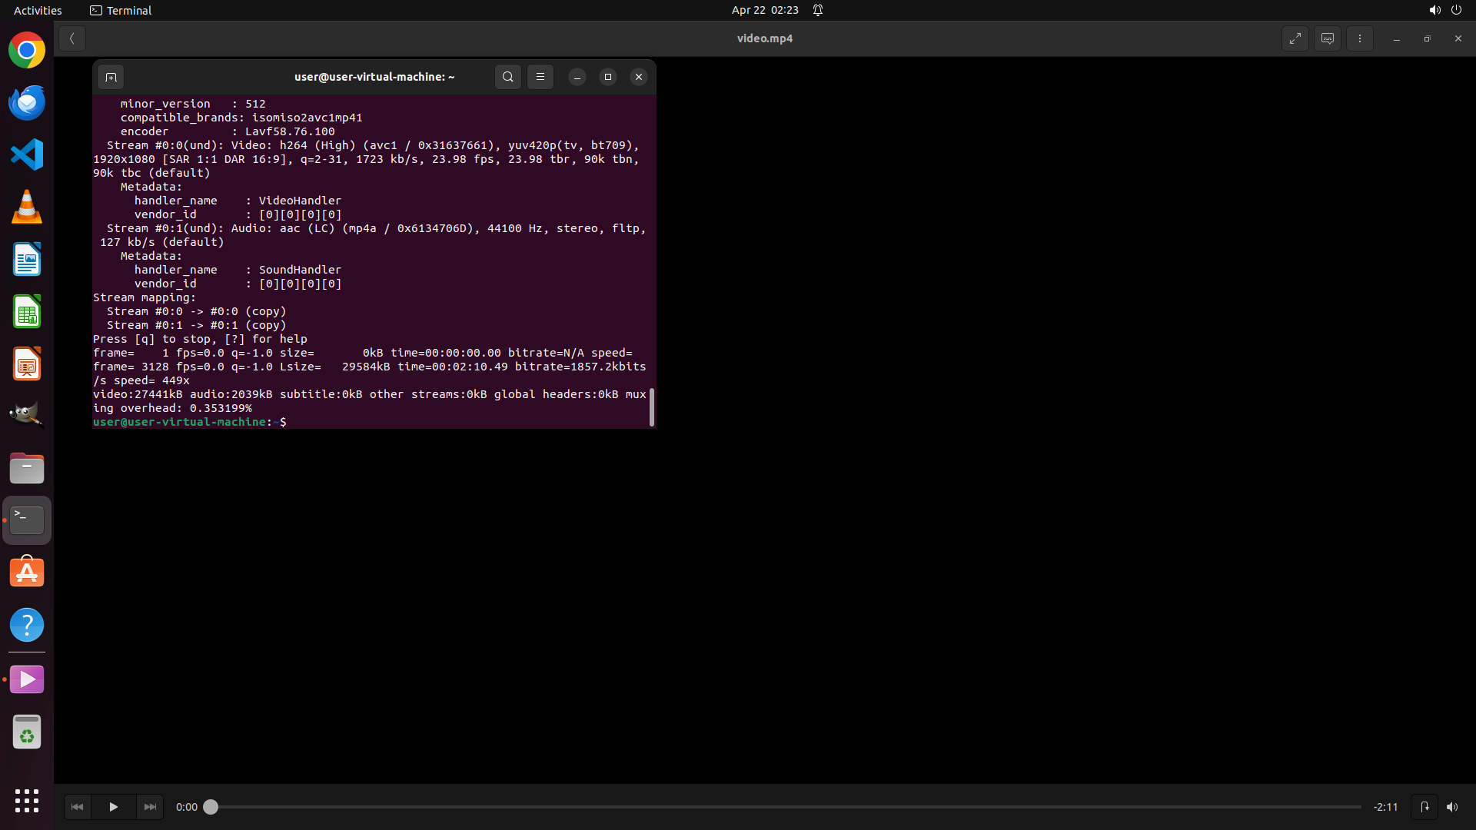Open the system notifications bell
Image resolution: width=1476 pixels, height=830 pixels.
[818, 10]
